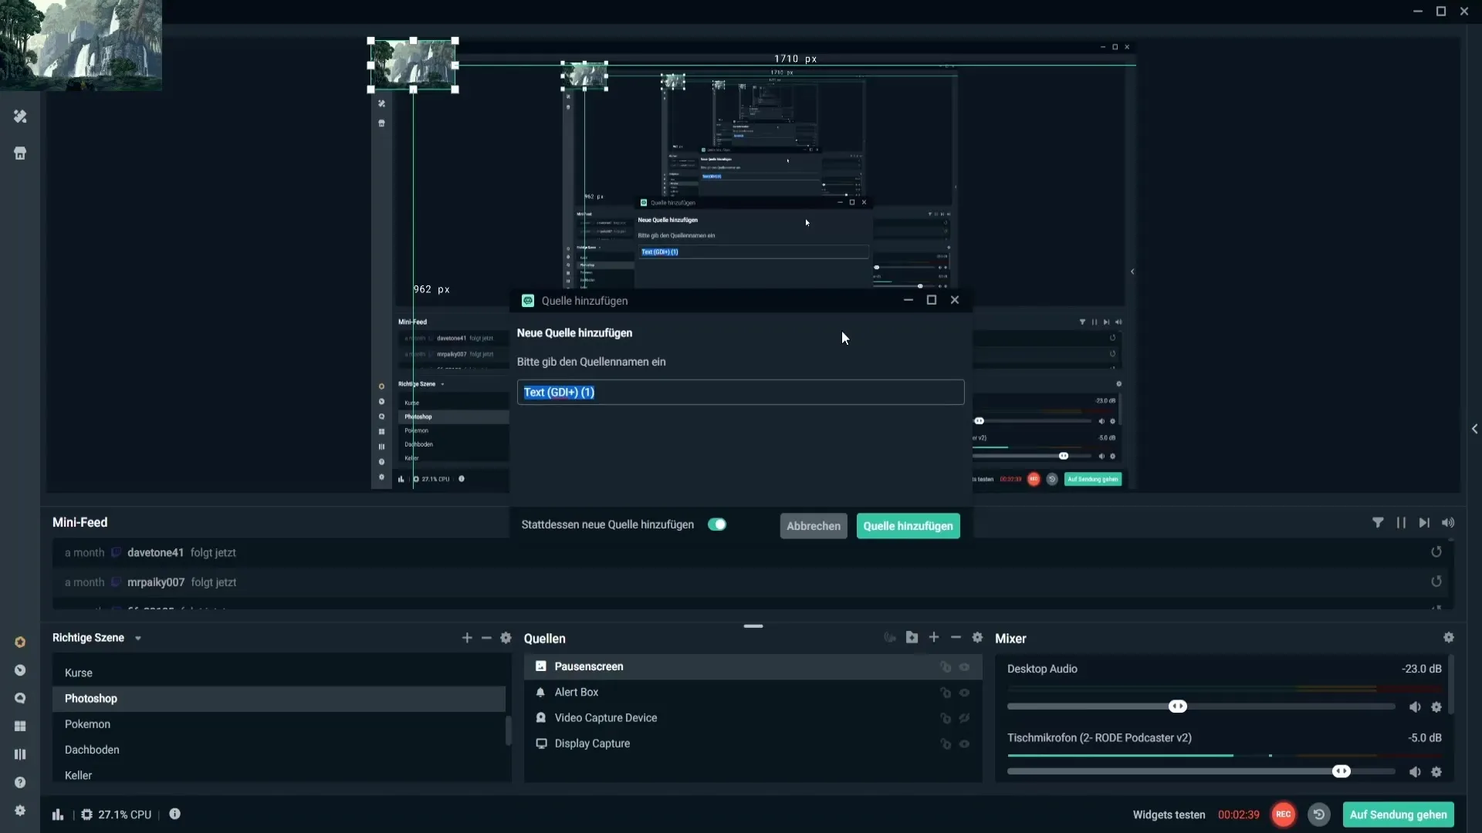Click the scene list scrollbar

508,730
